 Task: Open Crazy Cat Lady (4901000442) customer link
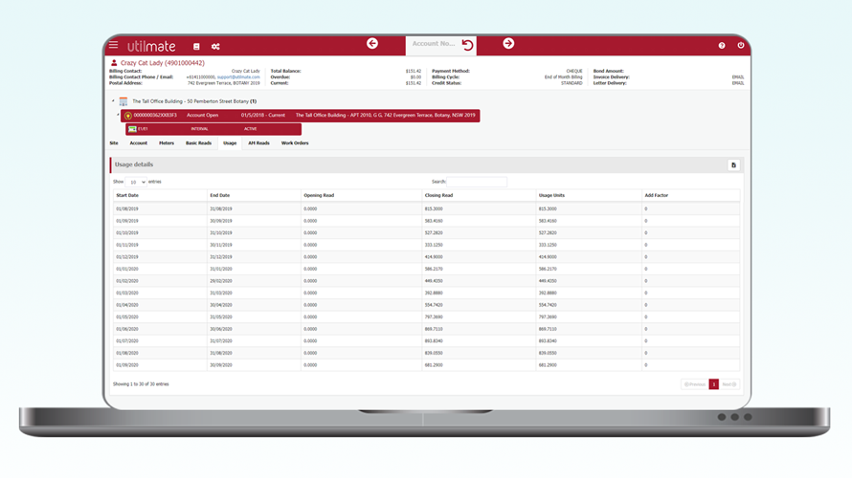[x=163, y=63]
